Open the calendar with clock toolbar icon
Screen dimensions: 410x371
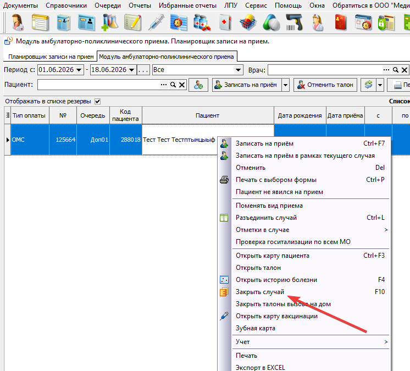[x=363, y=23]
